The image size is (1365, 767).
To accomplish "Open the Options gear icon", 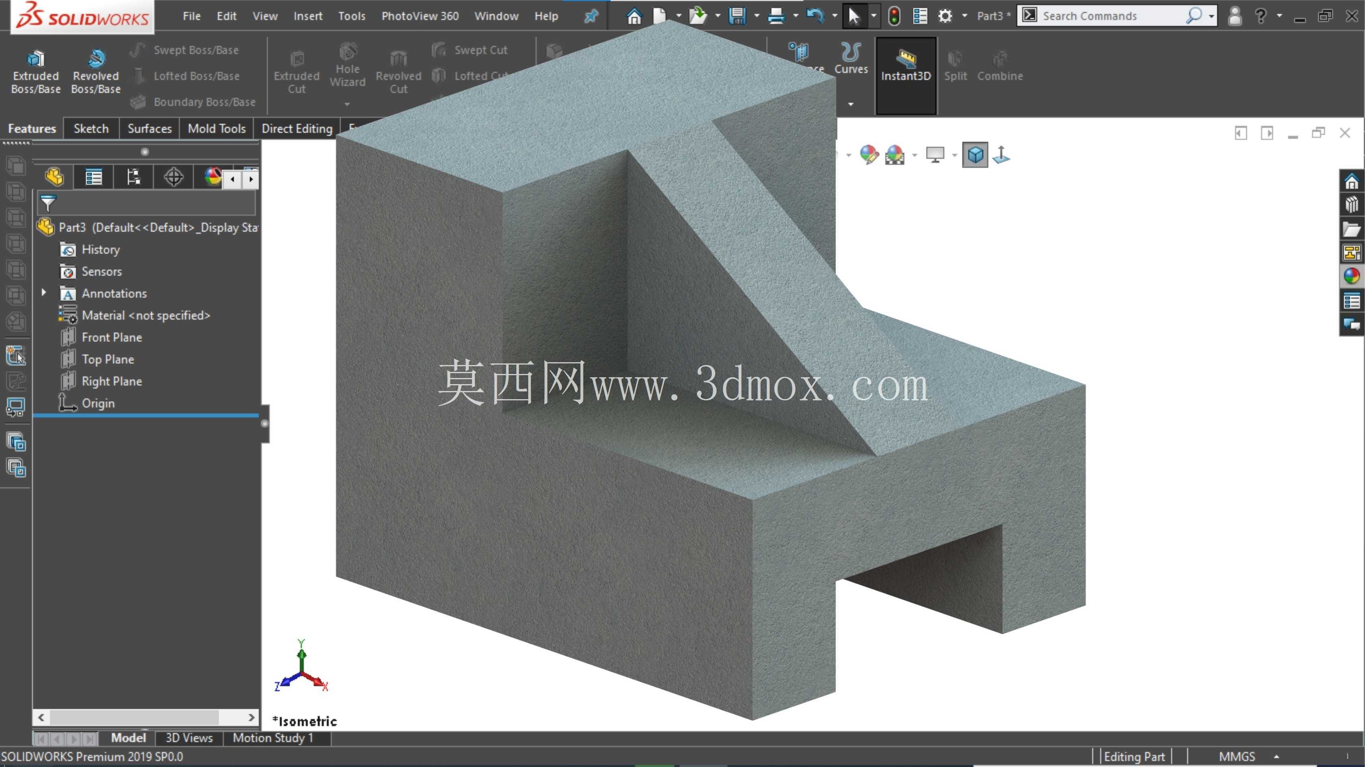I will click(945, 16).
